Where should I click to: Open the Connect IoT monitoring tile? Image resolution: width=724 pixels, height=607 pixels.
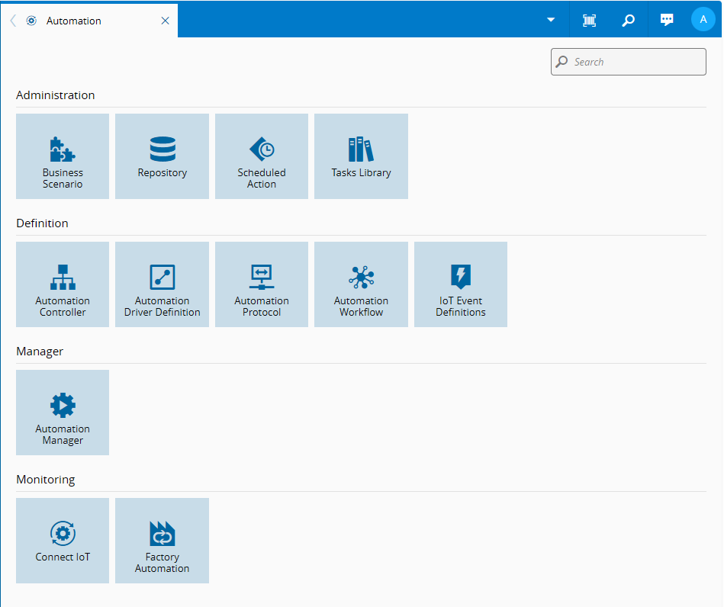[63, 541]
